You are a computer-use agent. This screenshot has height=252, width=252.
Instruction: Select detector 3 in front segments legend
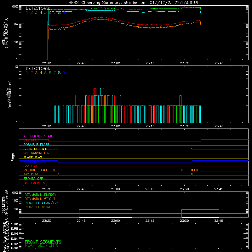click(x=36, y=13)
